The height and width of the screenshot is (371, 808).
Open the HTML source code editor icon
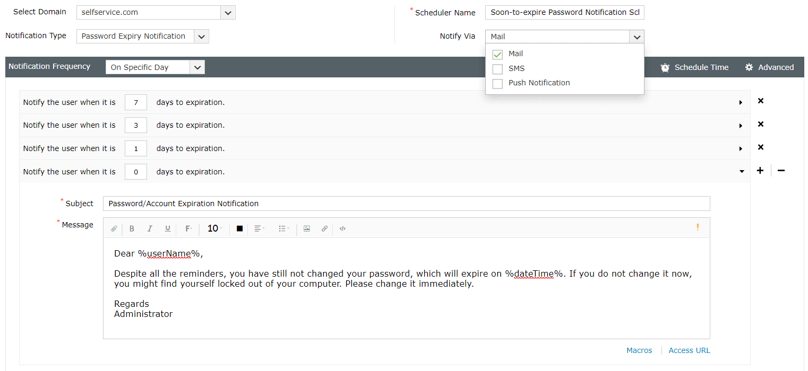click(342, 228)
